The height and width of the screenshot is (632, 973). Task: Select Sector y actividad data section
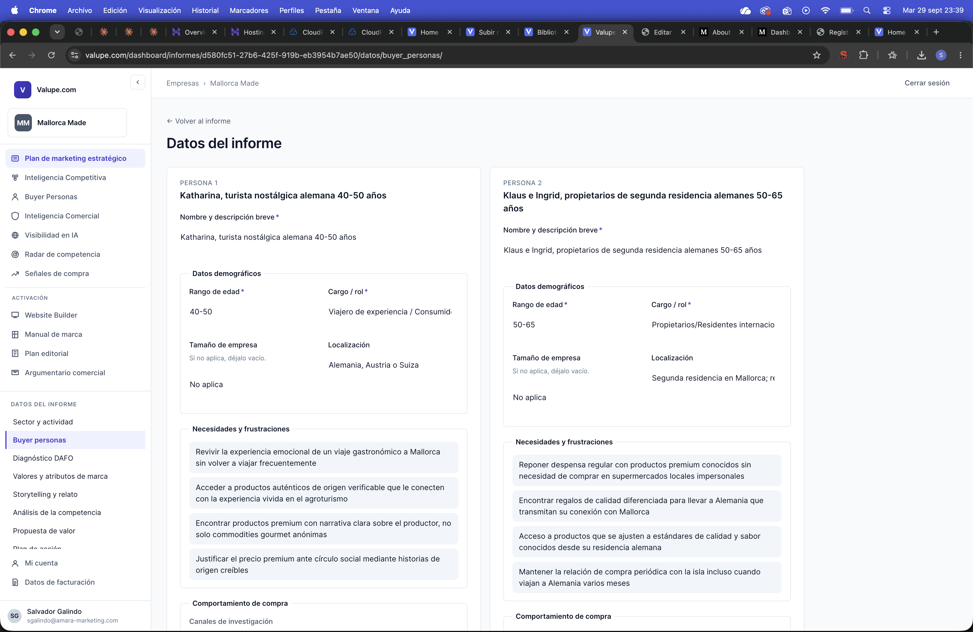tap(76, 422)
